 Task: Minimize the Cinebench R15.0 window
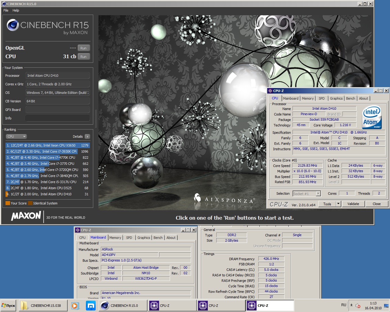coord(360,4)
